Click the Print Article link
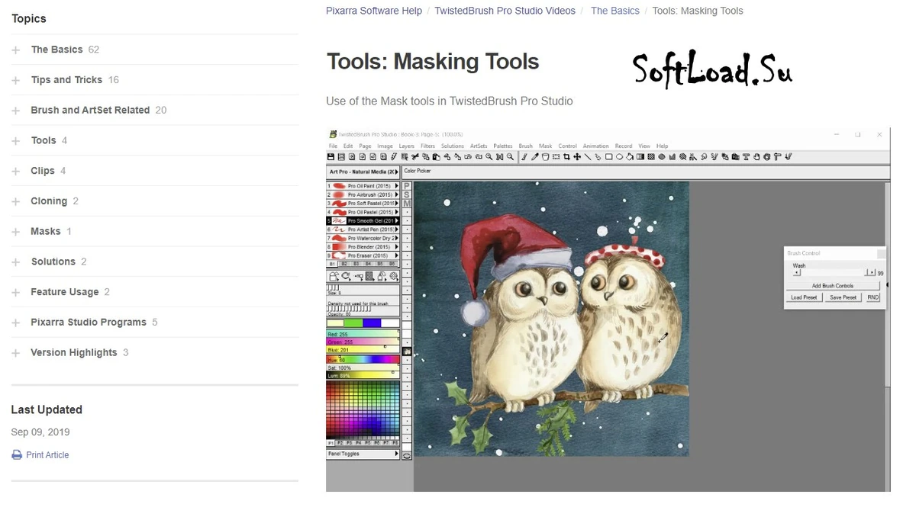The height and width of the screenshot is (520, 916). click(x=47, y=455)
